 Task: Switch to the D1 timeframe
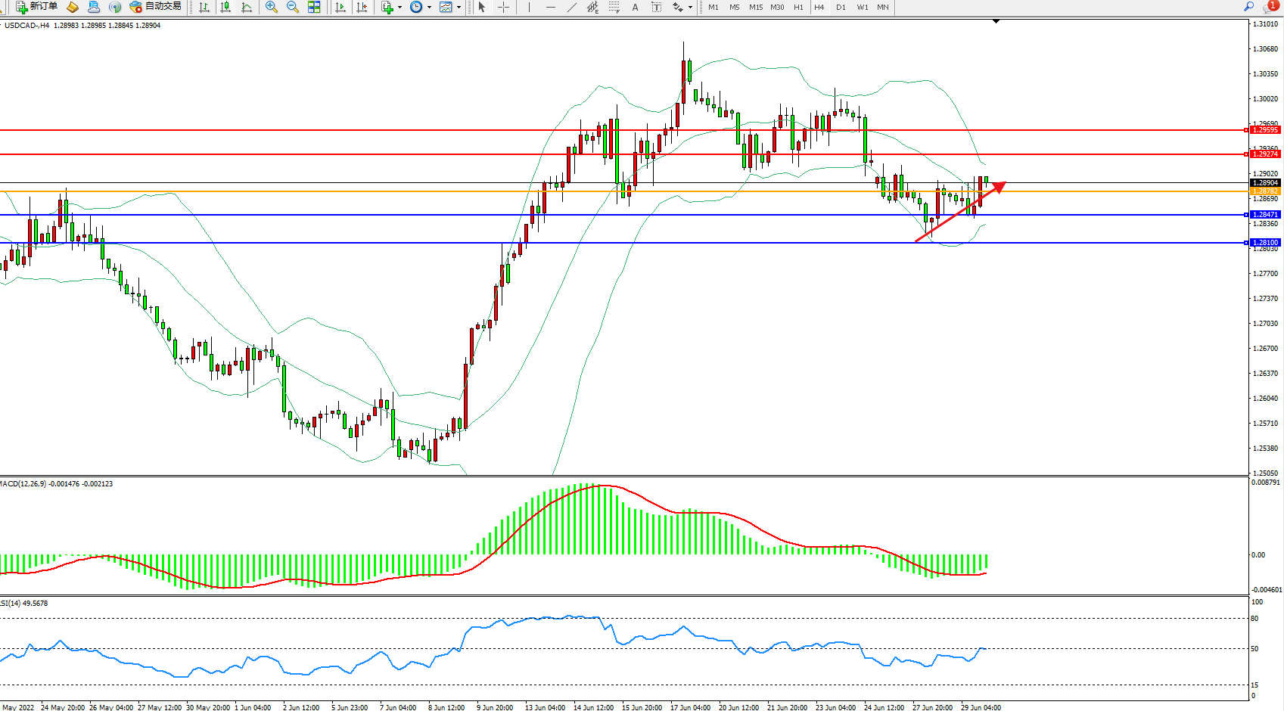click(x=841, y=8)
